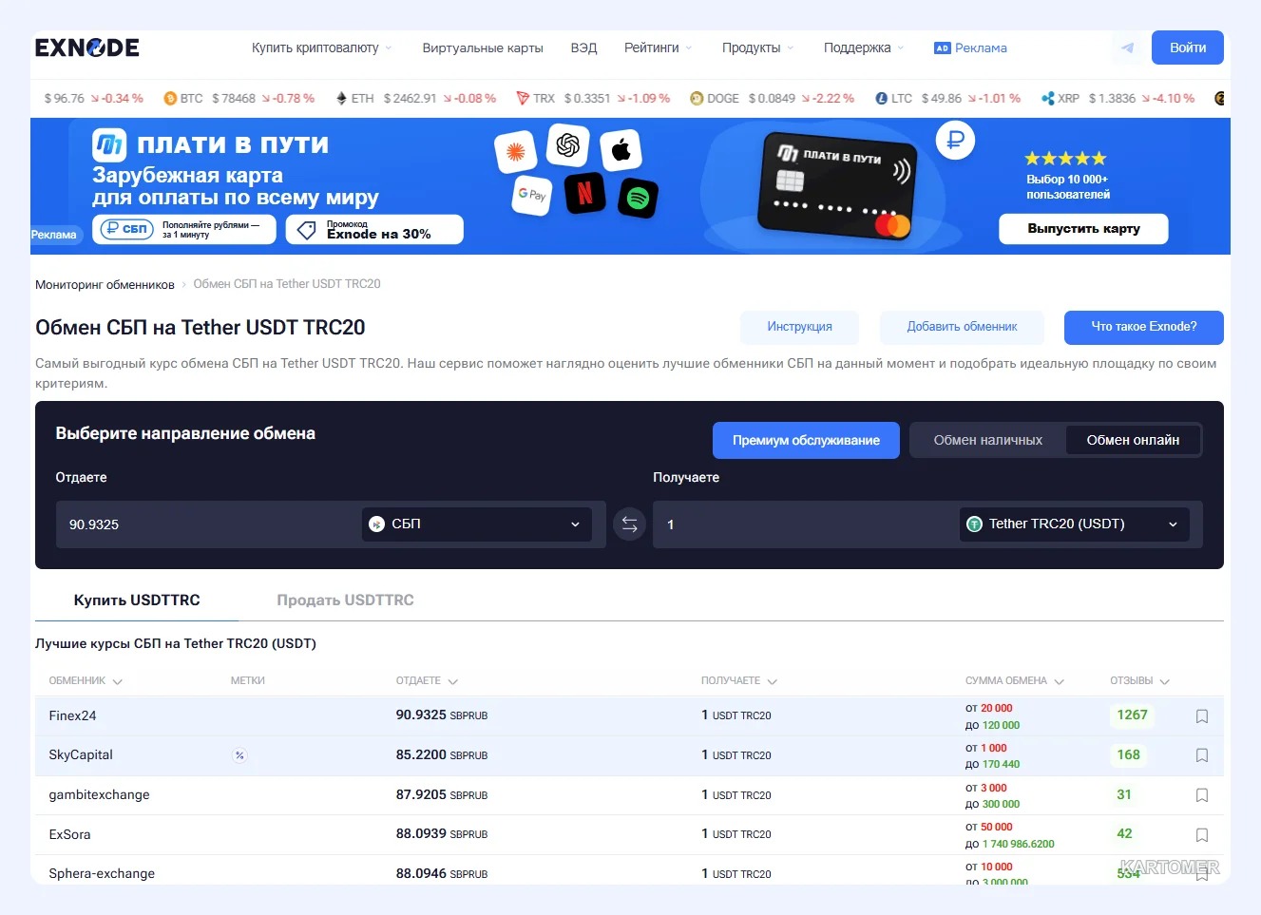Switch to Обмен онлайн mode
Viewport: 1261px width, 915px height.
pos(1133,440)
